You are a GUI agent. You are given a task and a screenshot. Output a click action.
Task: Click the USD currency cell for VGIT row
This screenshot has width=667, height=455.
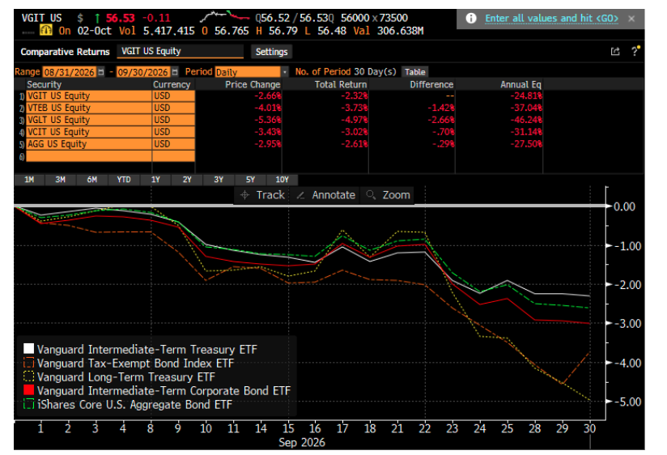click(173, 96)
